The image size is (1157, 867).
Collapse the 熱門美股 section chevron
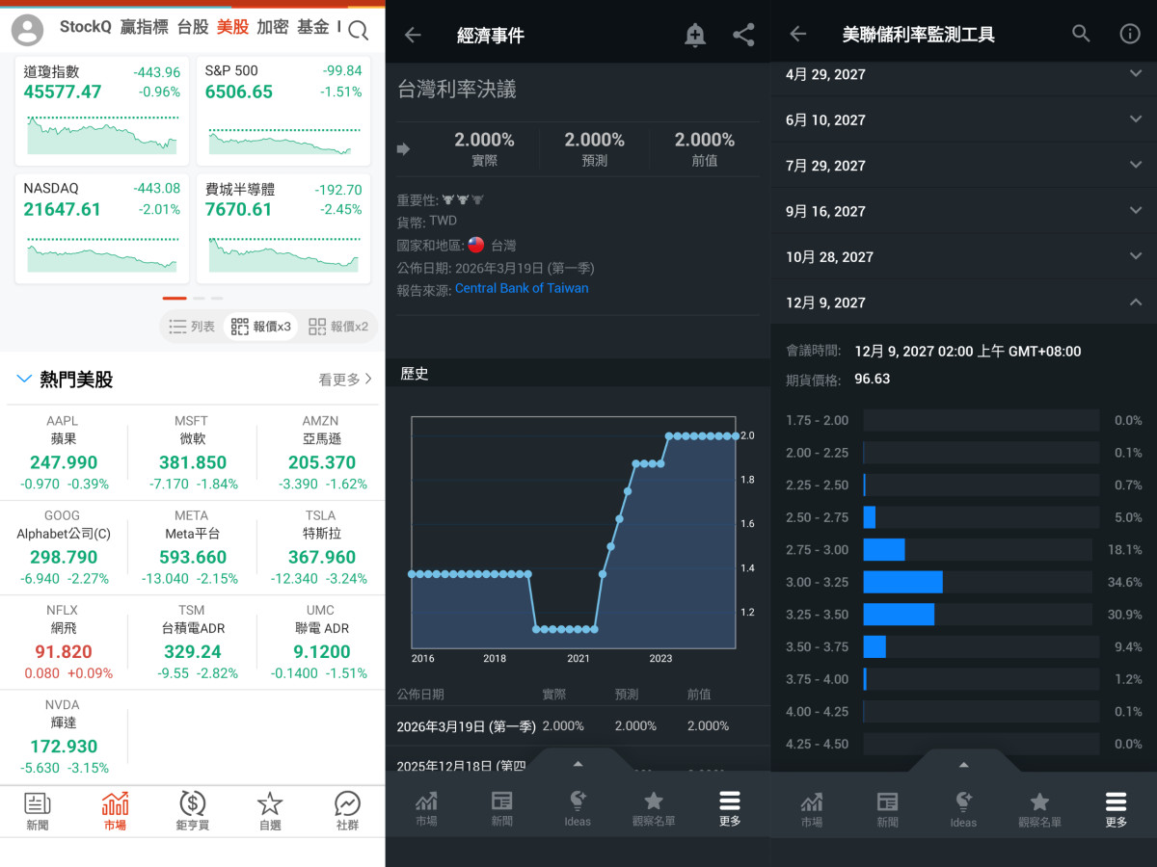click(24, 380)
